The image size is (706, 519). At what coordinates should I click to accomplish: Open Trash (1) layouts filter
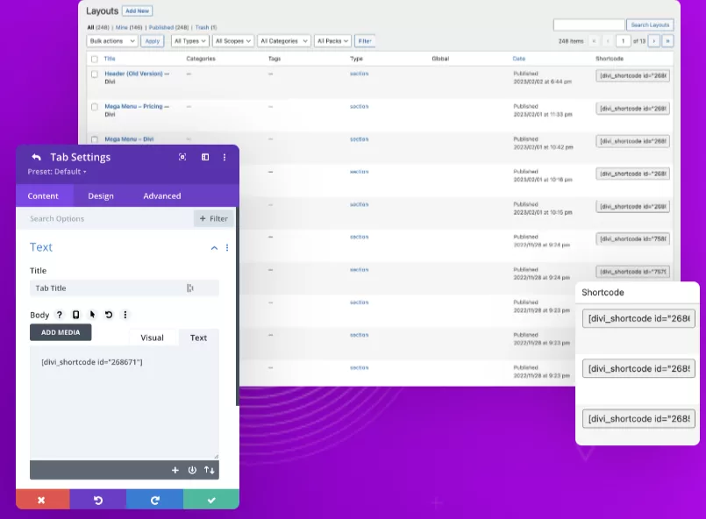click(x=206, y=27)
